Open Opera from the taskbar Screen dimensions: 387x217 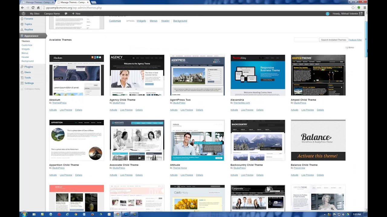click(x=59, y=214)
